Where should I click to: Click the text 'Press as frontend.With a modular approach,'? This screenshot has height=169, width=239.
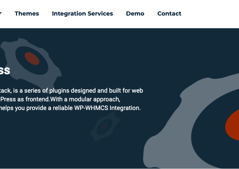coord(60,100)
